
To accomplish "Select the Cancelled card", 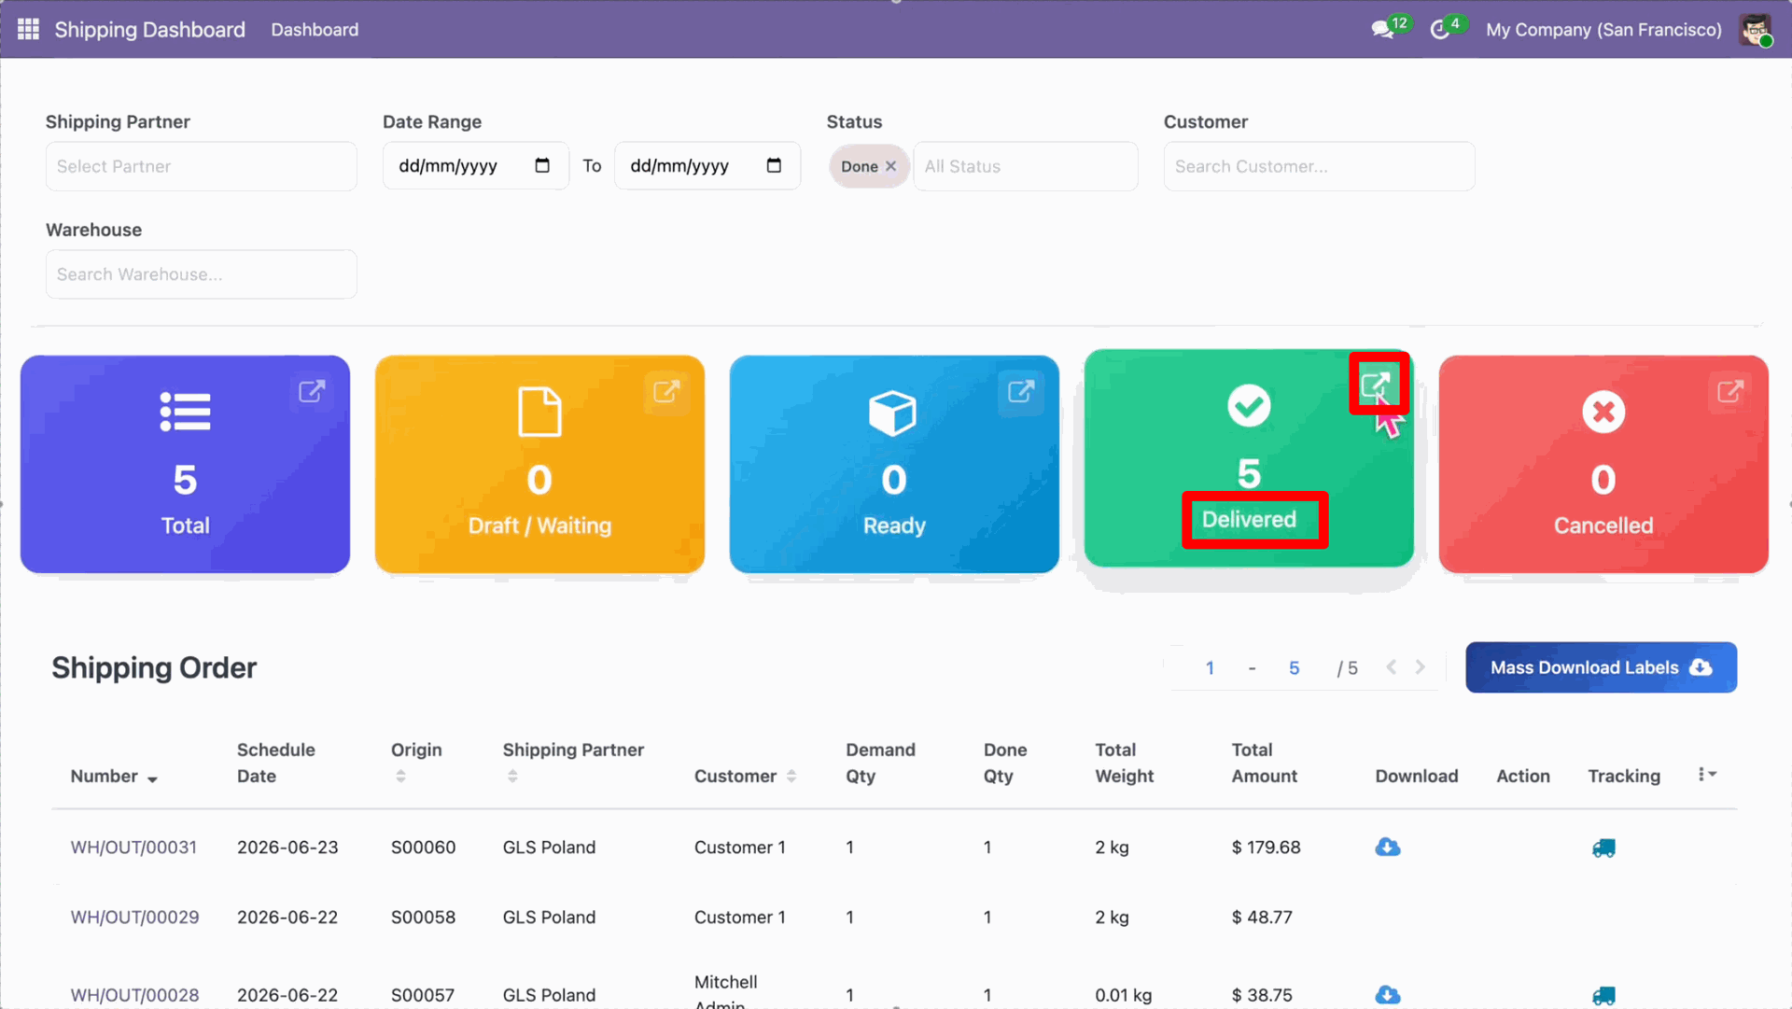I will click(x=1603, y=464).
